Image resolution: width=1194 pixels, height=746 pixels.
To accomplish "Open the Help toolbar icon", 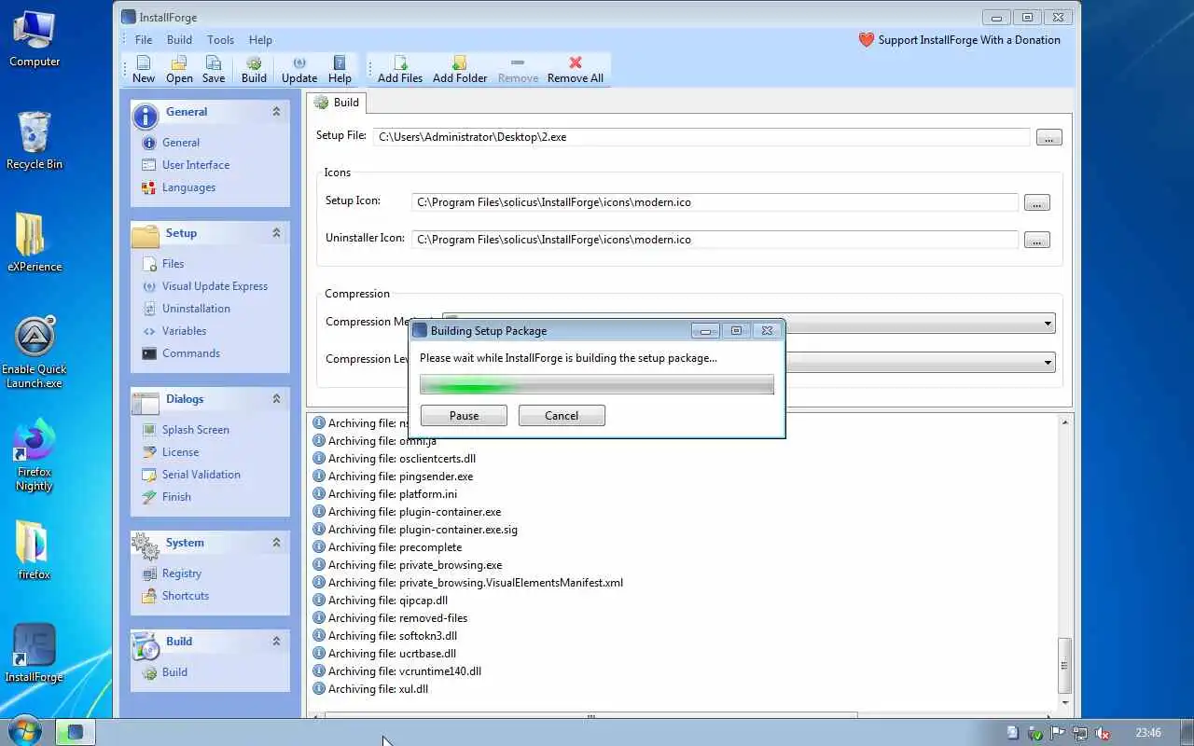I will 340,70.
